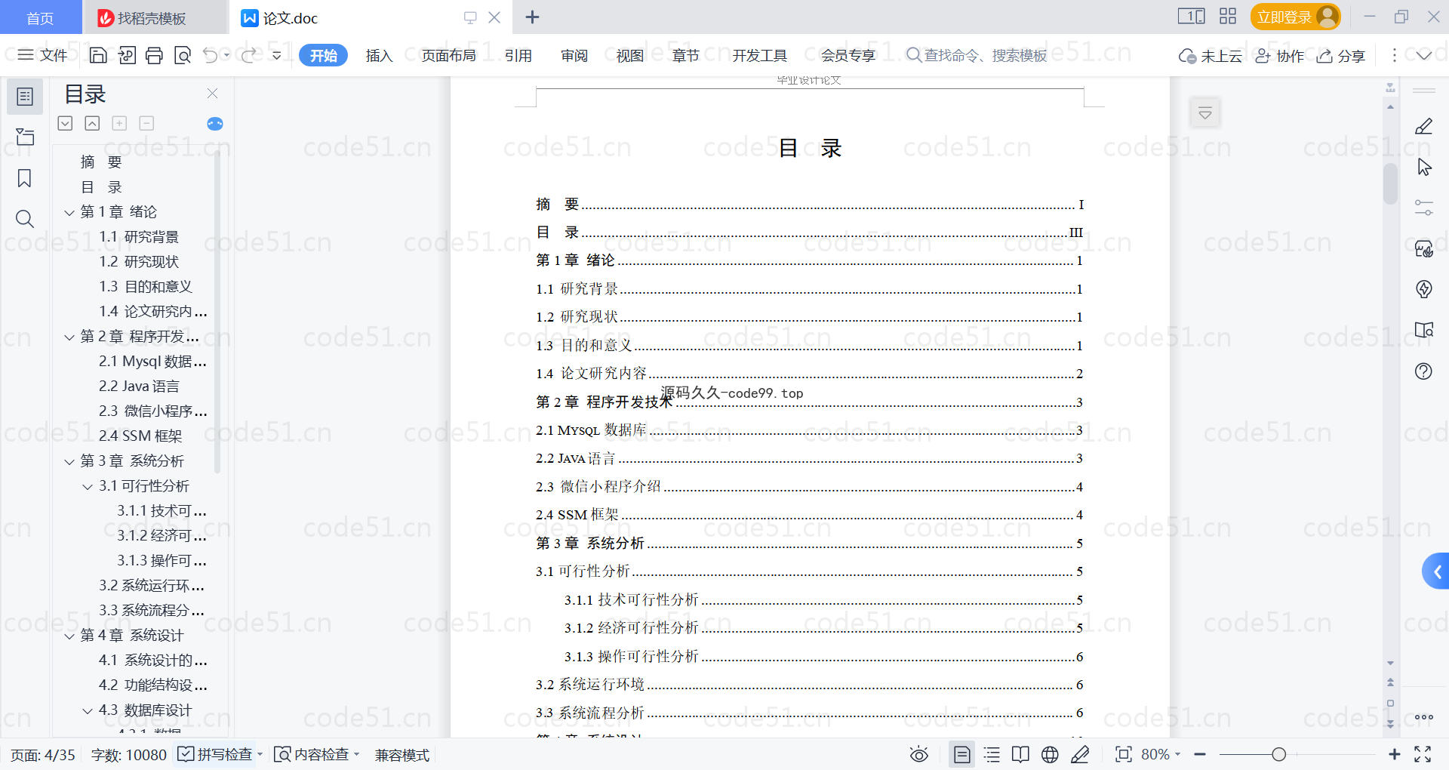Jump to 2.4 SSM 框架 in outline

140,436
